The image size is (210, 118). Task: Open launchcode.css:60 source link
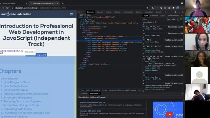coord(176,33)
